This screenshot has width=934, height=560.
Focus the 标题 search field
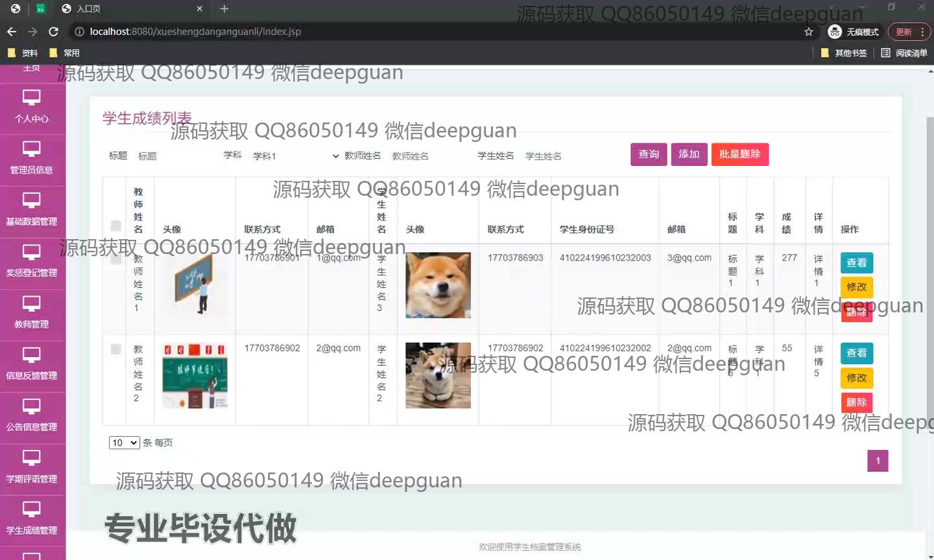click(x=175, y=156)
